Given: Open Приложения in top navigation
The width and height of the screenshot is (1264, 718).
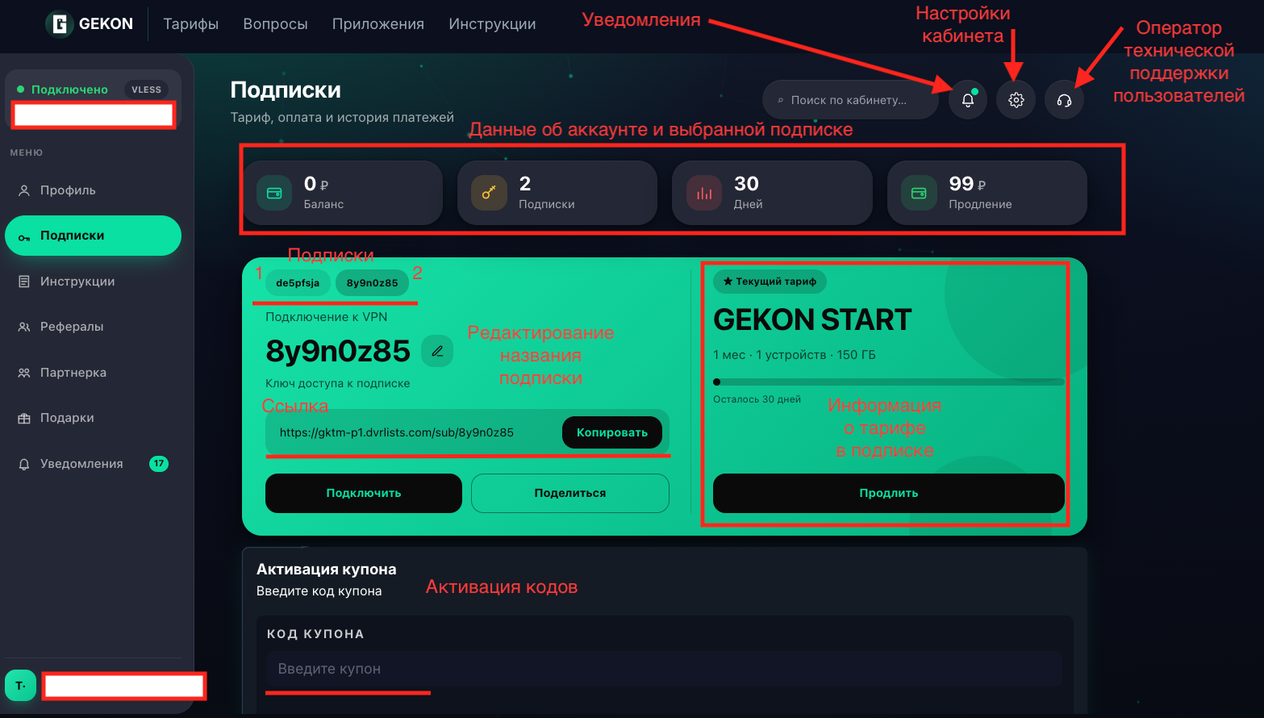Looking at the screenshot, I should pyautogui.click(x=378, y=23).
